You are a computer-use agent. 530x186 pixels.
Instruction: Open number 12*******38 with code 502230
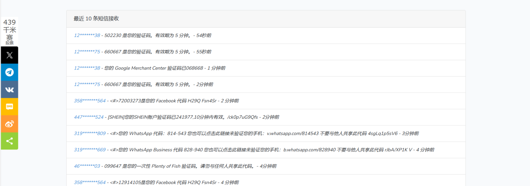tap(87, 35)
